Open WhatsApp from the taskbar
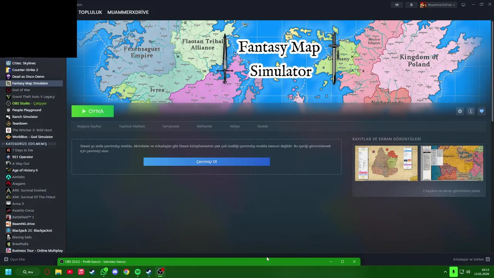494x278 pixels. point(104,272)
